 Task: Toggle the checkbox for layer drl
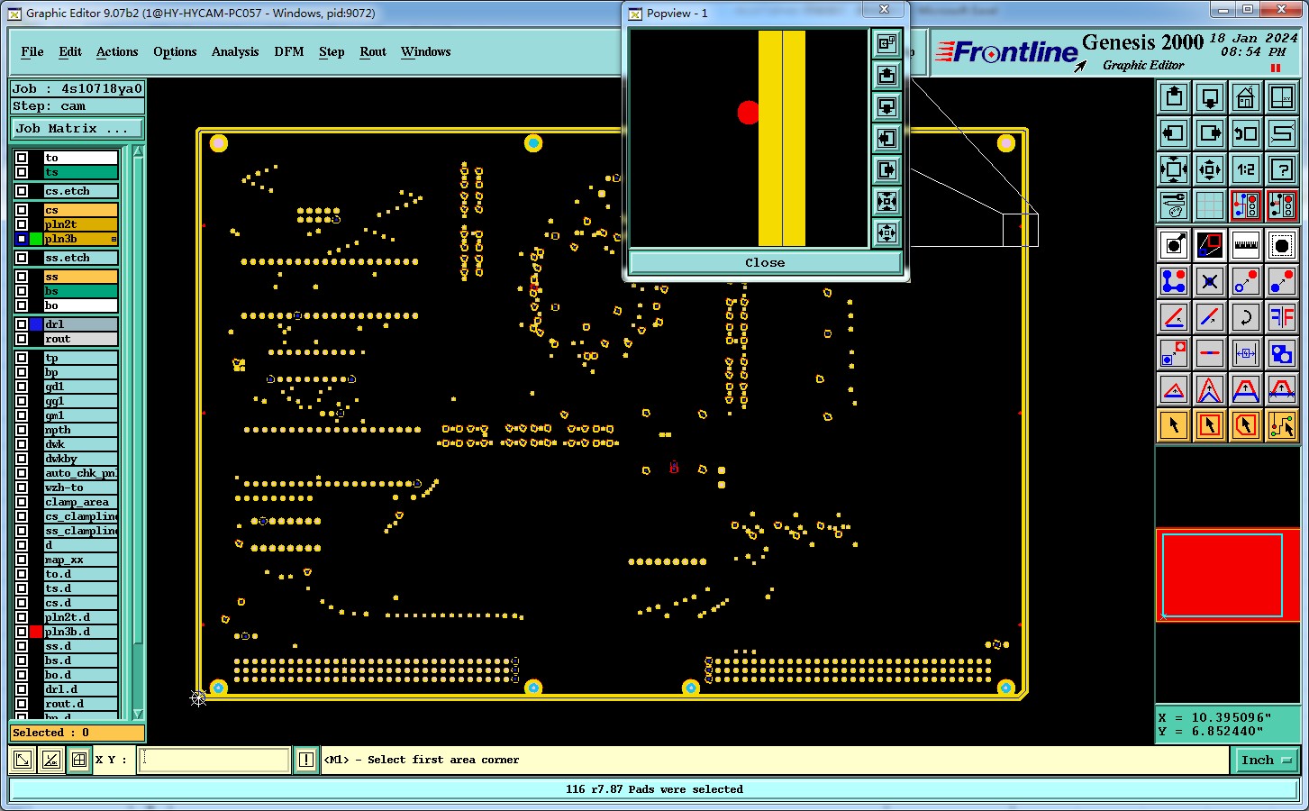pyautogui.click(x=22, y=324)
